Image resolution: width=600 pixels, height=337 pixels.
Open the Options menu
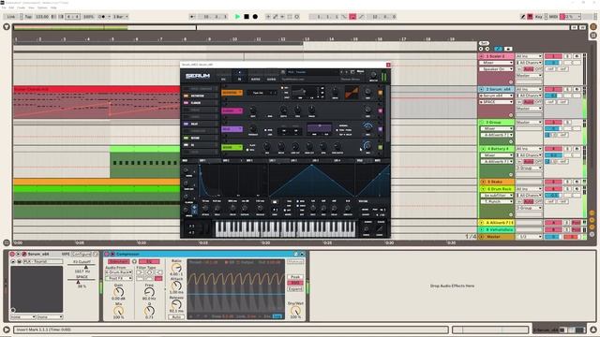click(42, 7)
